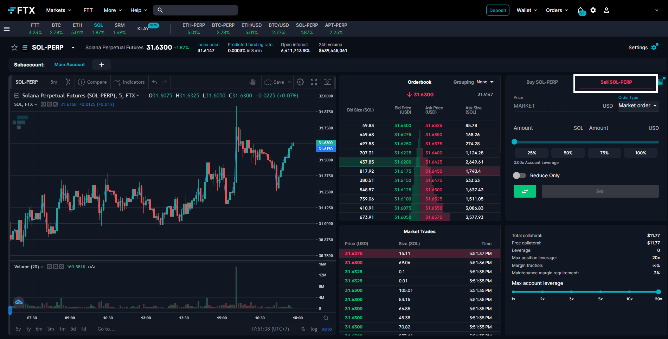This screenshot has width=668, height=339.
Task: Open the Wallet dropdown
Action: point(527,10)
